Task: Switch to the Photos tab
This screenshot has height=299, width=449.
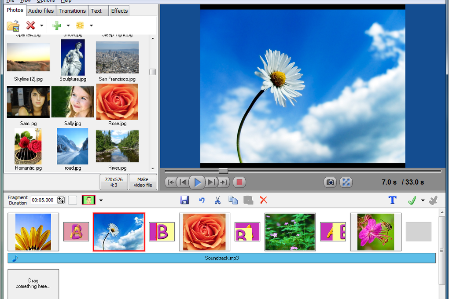Action: click(15, 10)
